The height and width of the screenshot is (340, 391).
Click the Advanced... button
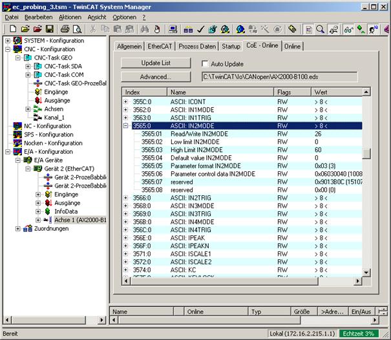tap(156, 77)
